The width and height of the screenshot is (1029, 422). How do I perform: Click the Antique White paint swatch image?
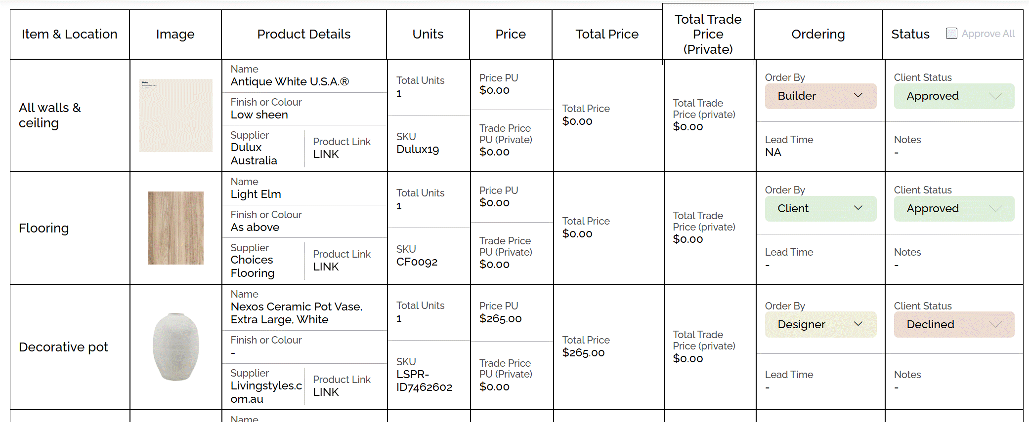click(x=175, y=115)
